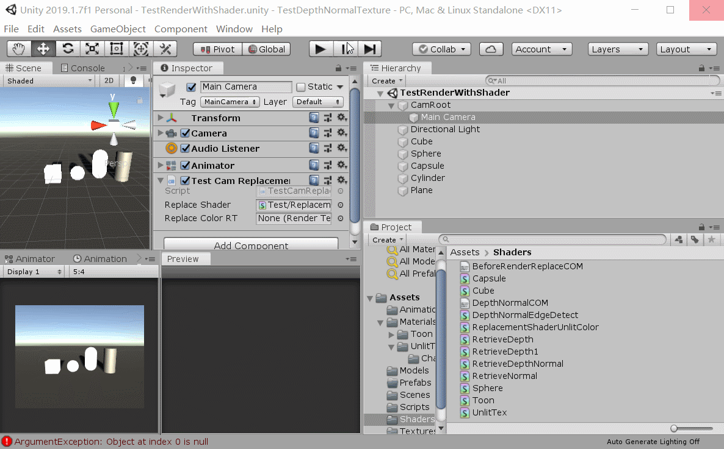724x449 pixels.
Task: Select the Rect tool
Action: (x=117, y=49)
